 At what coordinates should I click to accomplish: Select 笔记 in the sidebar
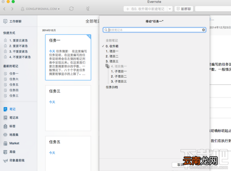point(10,109)
